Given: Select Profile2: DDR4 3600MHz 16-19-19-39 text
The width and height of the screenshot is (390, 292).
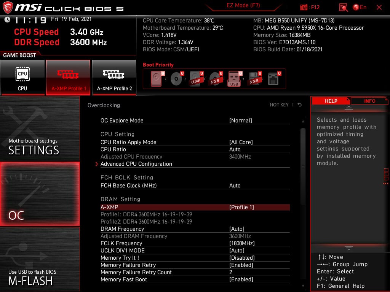Looking at the screenshot, I should [146, 222].
